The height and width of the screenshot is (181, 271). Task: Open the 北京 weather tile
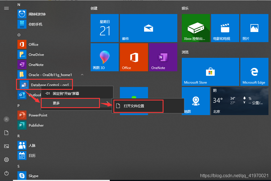point(240,101)
